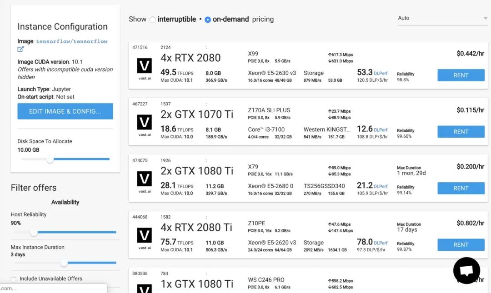The height and width of the screenshot is (293, 491).
Task: Open the chat support bubble icon
Action: pyautogui.click(x=466, y=270)
